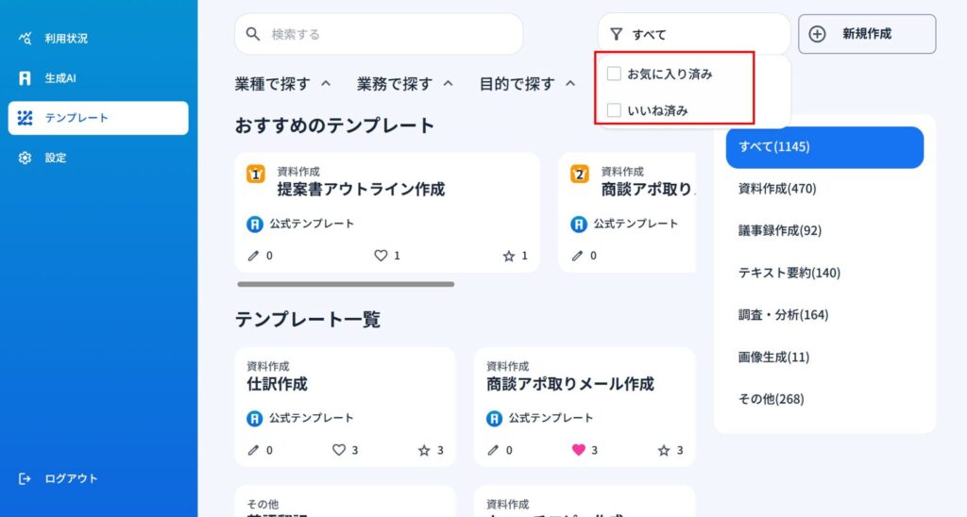Click the heart icon on 仕訳作成 card
This screenshot has width=967, height=517.
tap(339, 450)
